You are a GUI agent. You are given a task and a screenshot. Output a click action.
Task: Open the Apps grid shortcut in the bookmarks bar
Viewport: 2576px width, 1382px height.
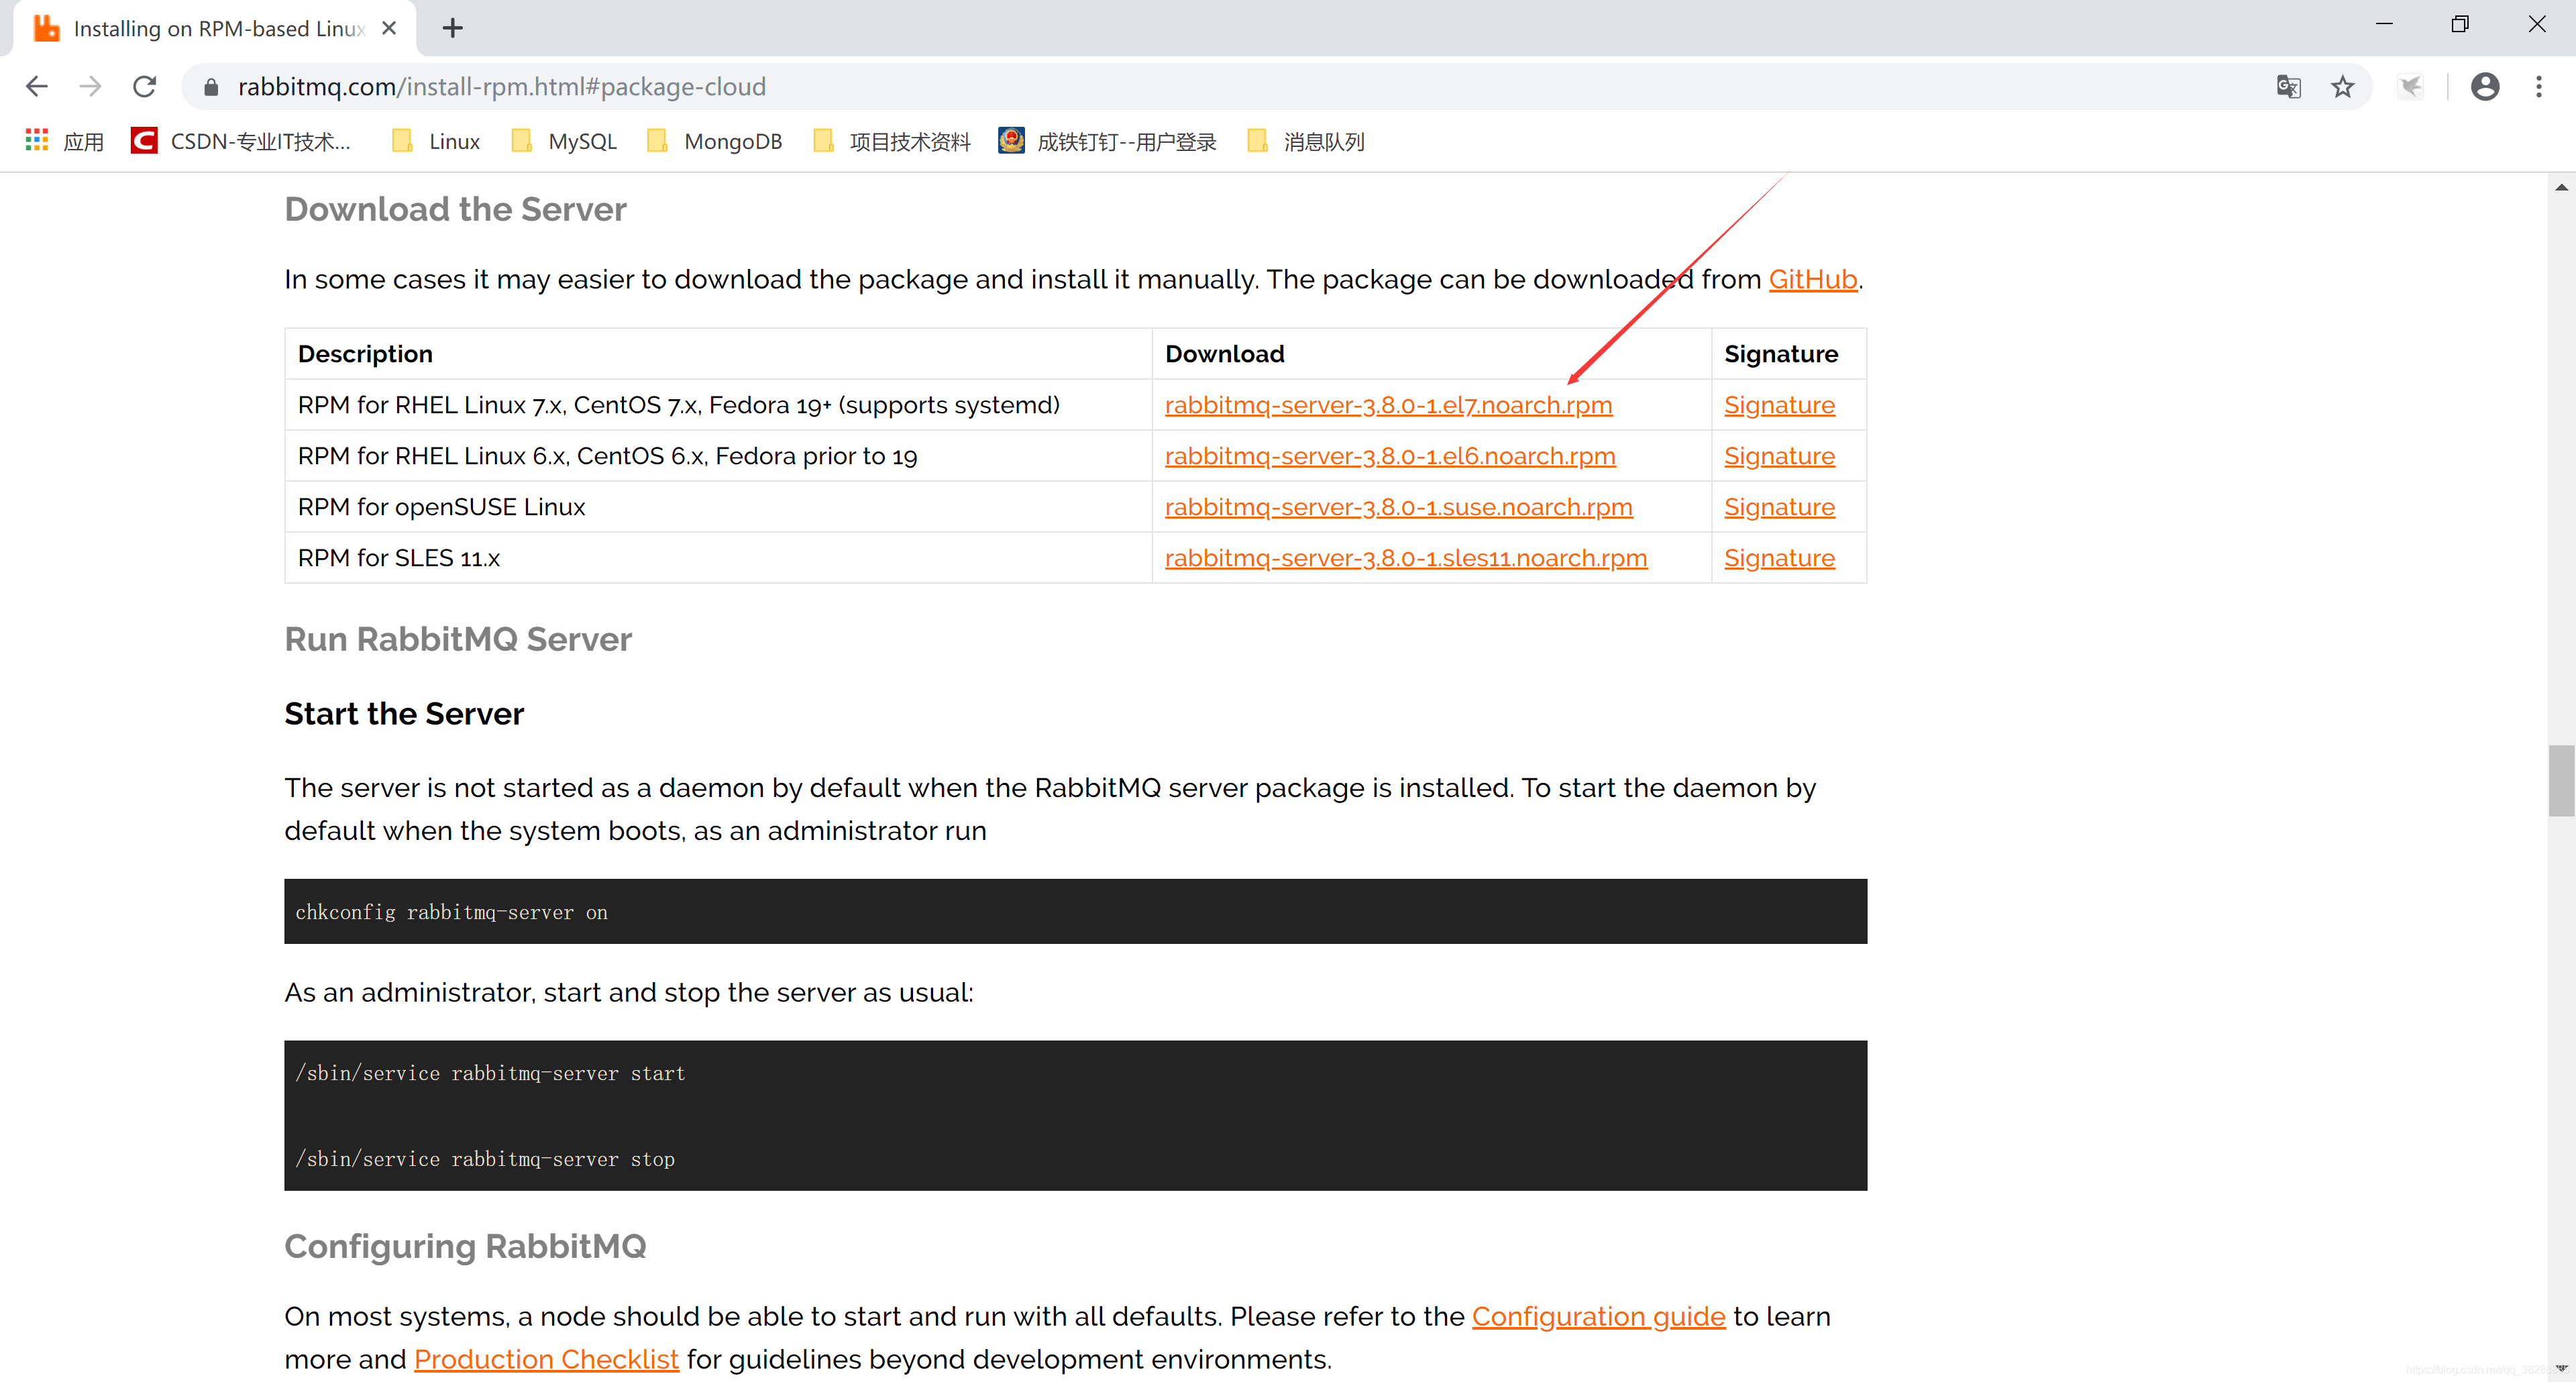pyautogui.click(x=37, y=141)
